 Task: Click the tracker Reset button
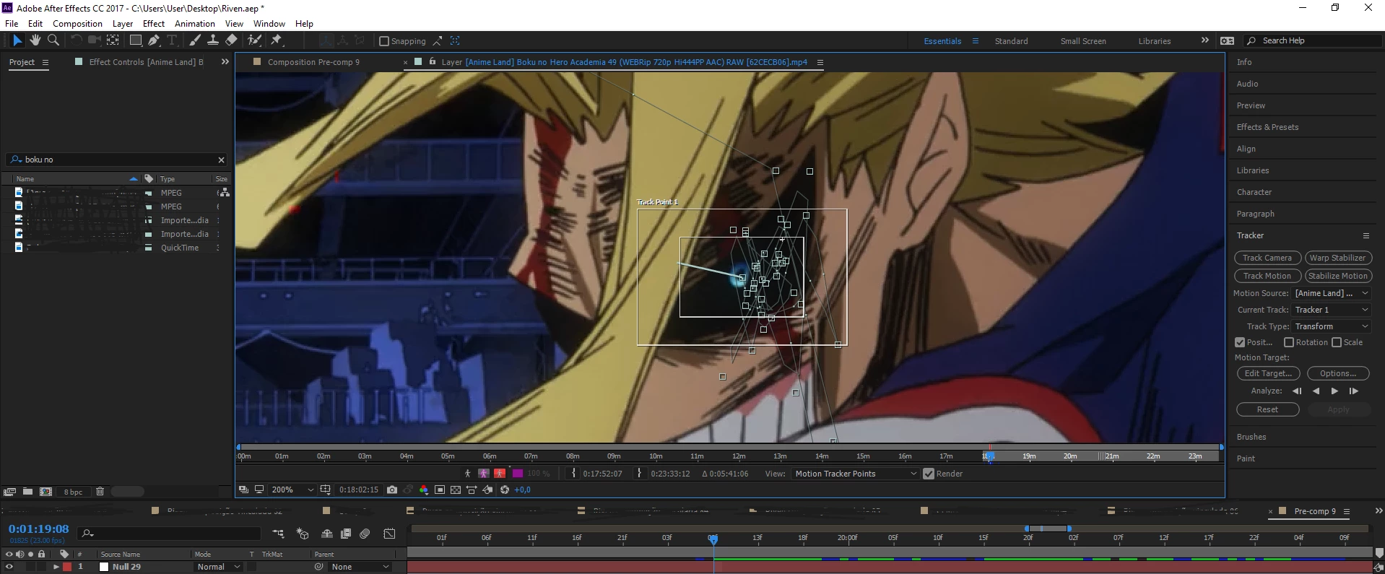coord(1268,409)
